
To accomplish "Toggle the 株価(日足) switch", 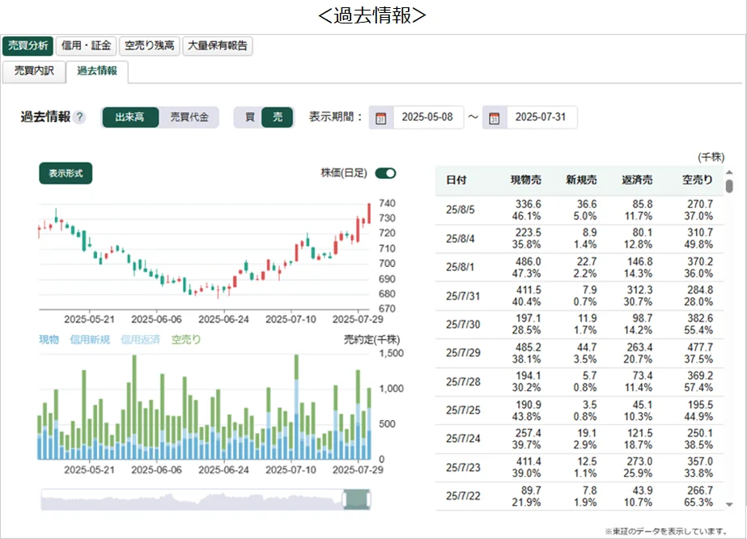I will [385, 173].
